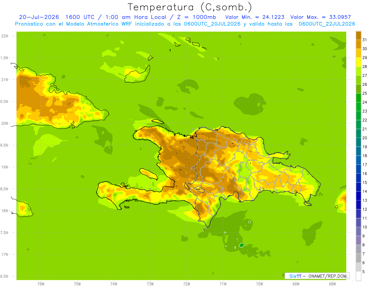
Task: Pick the dark brown swatch above 31 on color scale
Action: pos(358,35)
